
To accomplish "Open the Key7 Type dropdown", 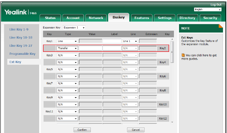I will pos(67,83).
